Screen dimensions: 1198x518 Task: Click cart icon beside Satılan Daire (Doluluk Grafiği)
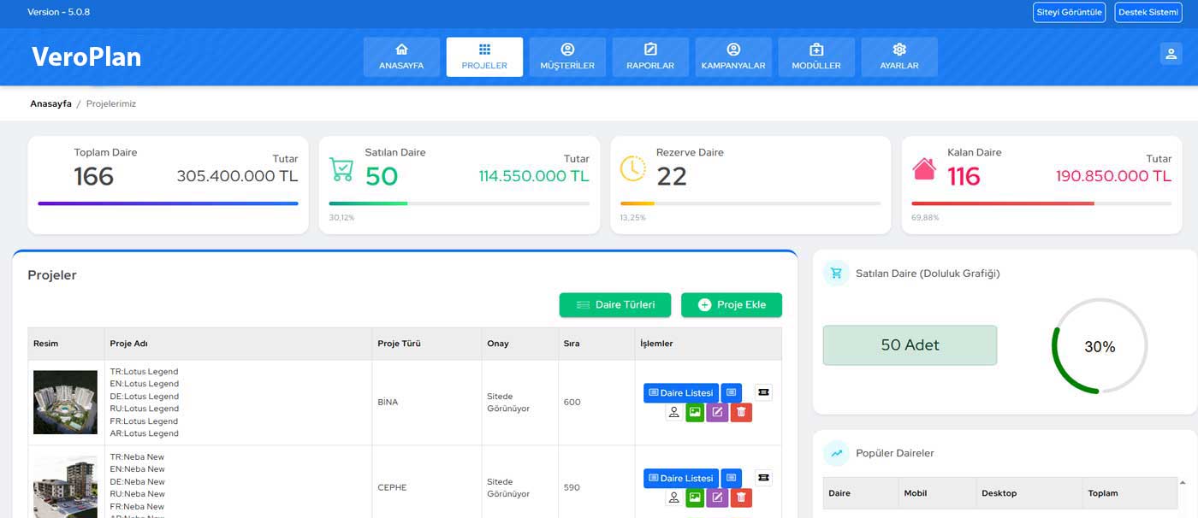[x=836, y=273]
